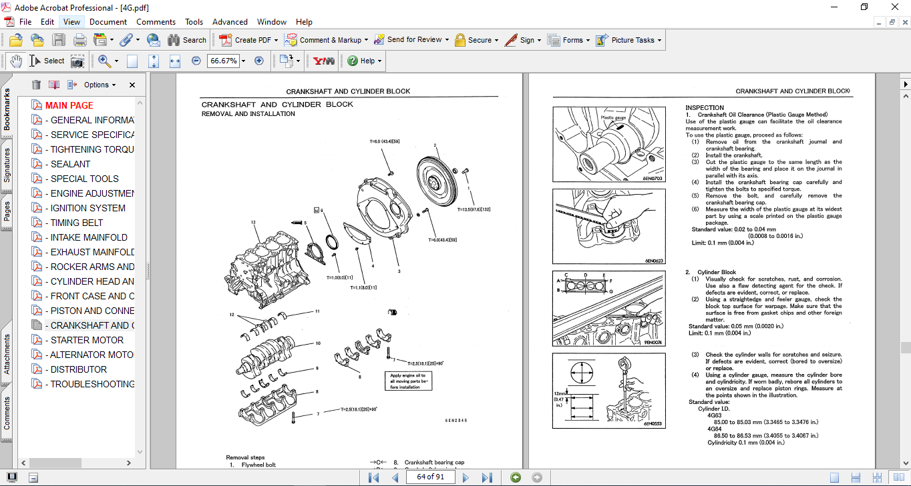
Task: Activate the Snapshot camera tool
Action: tap(78, 61)
